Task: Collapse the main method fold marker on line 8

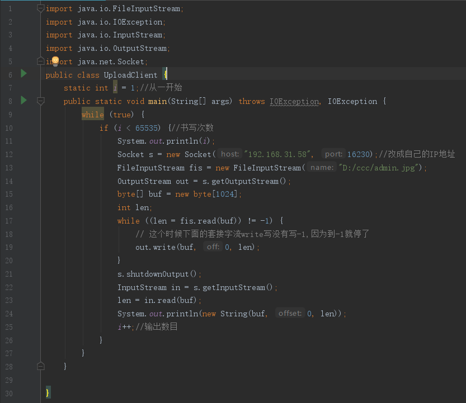Action: (x=41, y=101)
